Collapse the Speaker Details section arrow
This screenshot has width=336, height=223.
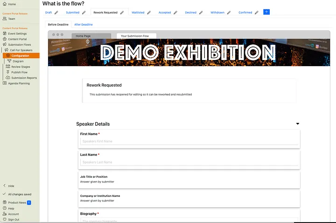point(298,124)
